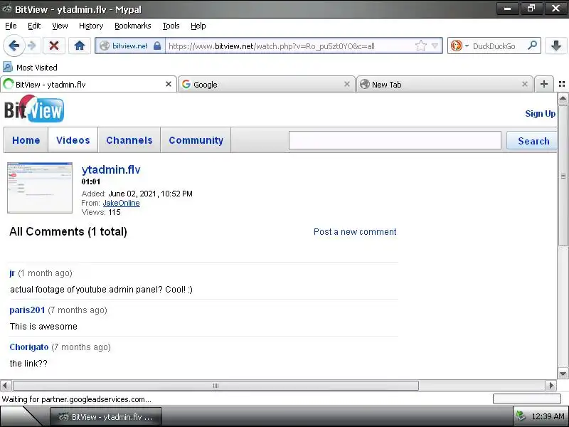Go to BitView Home section

coord(26,140)
